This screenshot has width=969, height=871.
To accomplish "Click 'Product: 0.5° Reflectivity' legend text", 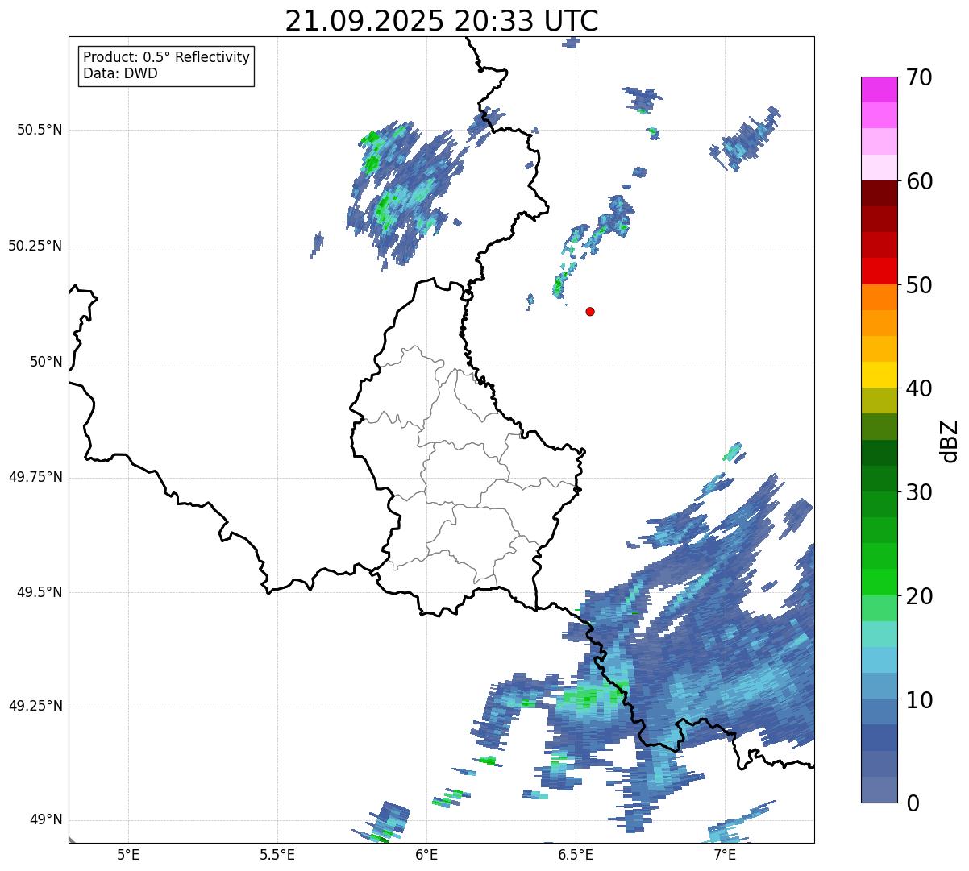I will 166,58.
